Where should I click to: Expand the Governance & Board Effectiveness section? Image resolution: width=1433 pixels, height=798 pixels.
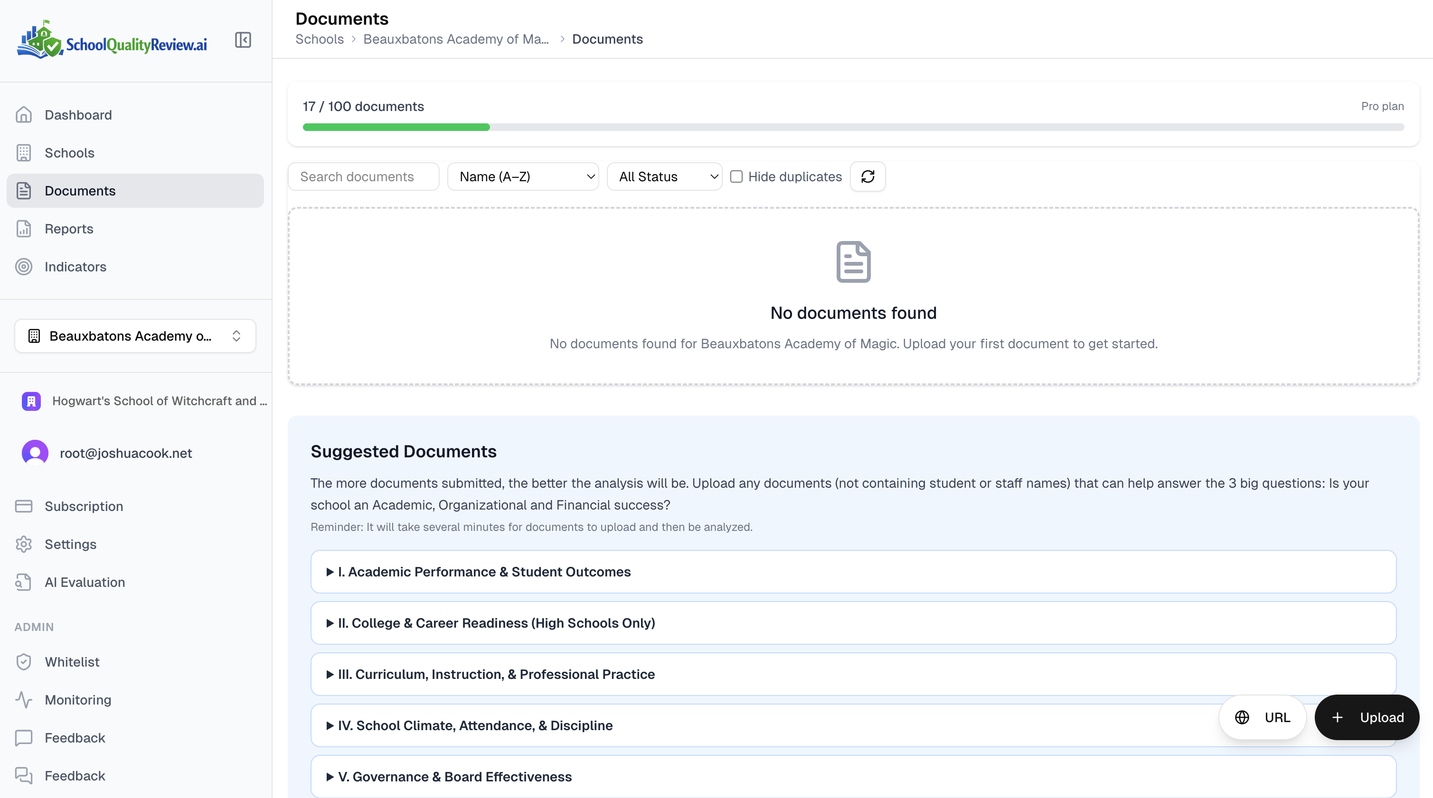[454, 776]
